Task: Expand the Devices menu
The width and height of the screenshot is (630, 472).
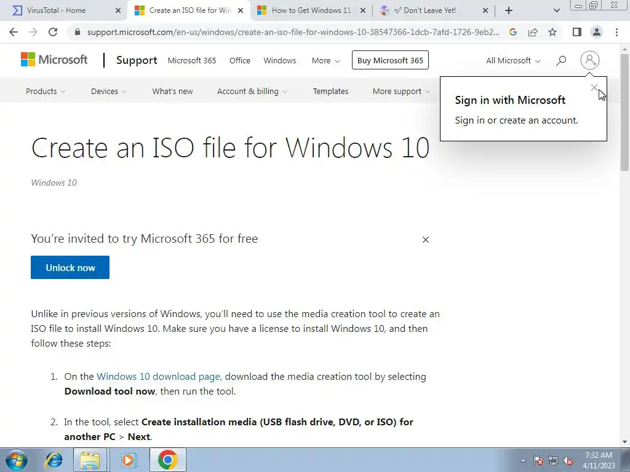Action: (108, 91)
